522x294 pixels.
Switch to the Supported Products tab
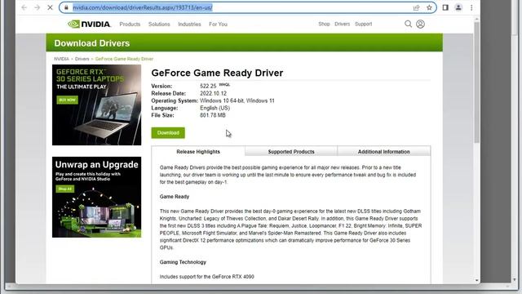(291, 152)
